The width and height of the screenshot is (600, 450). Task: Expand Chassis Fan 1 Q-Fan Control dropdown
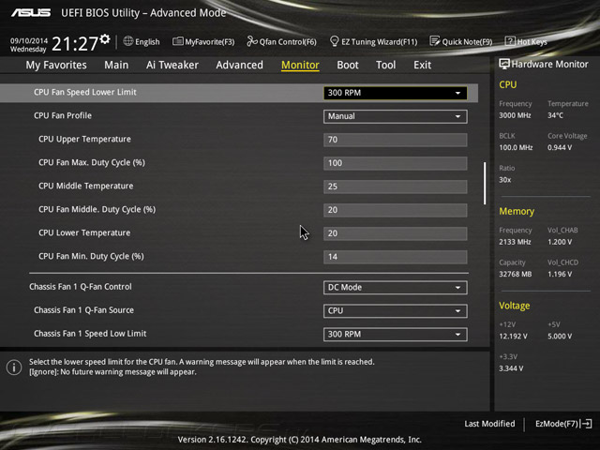(396, 288)
